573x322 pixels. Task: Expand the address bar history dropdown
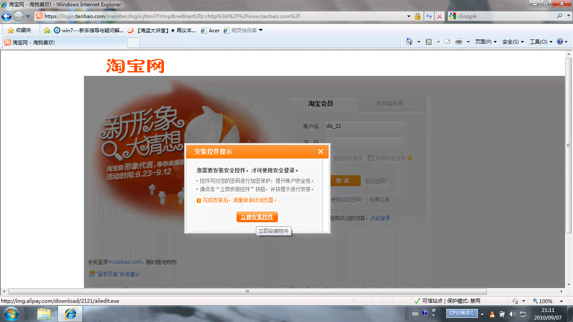pyautogui.click(x=409, y=16)
